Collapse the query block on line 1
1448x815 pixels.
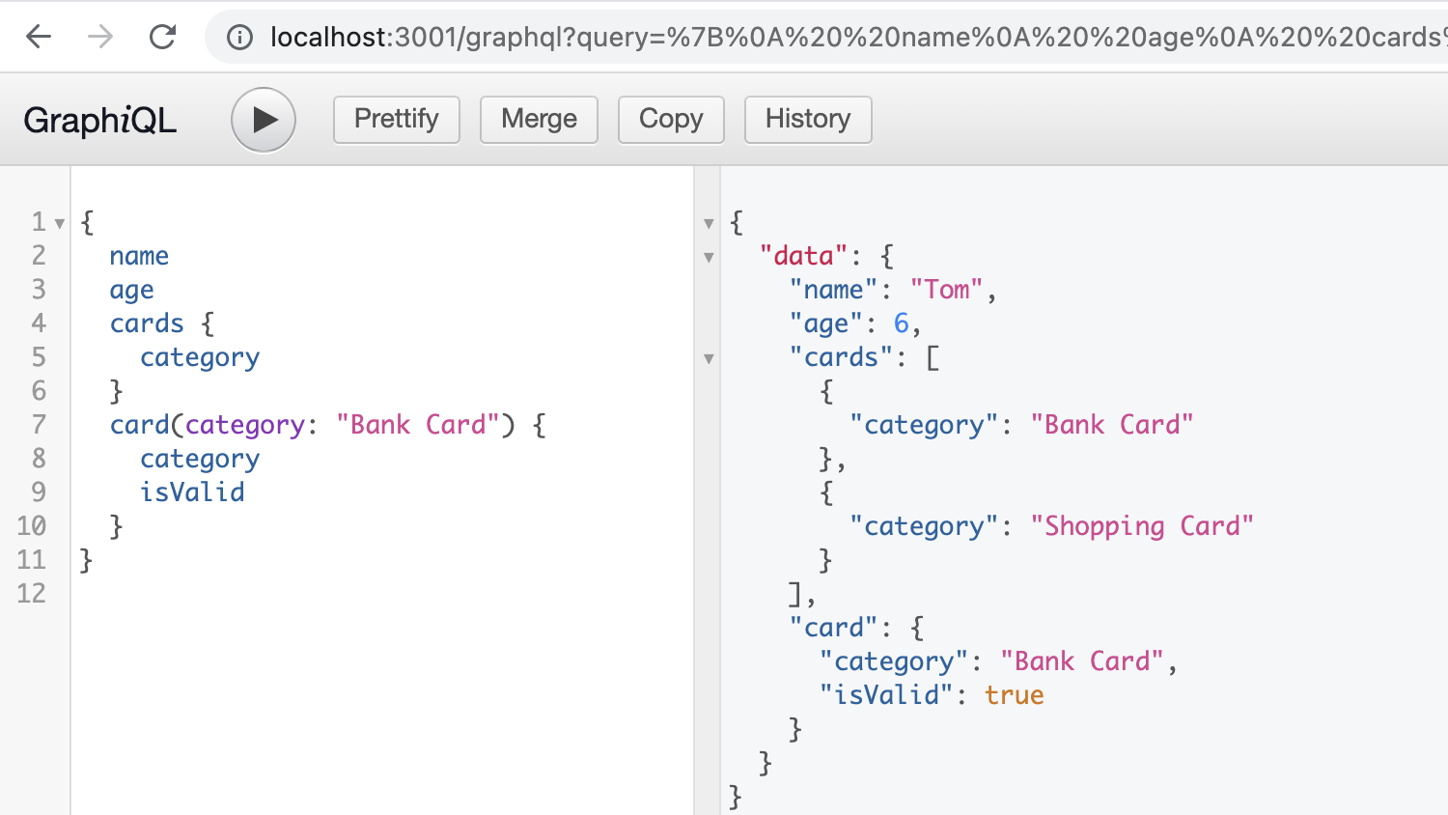pos(60,222)
